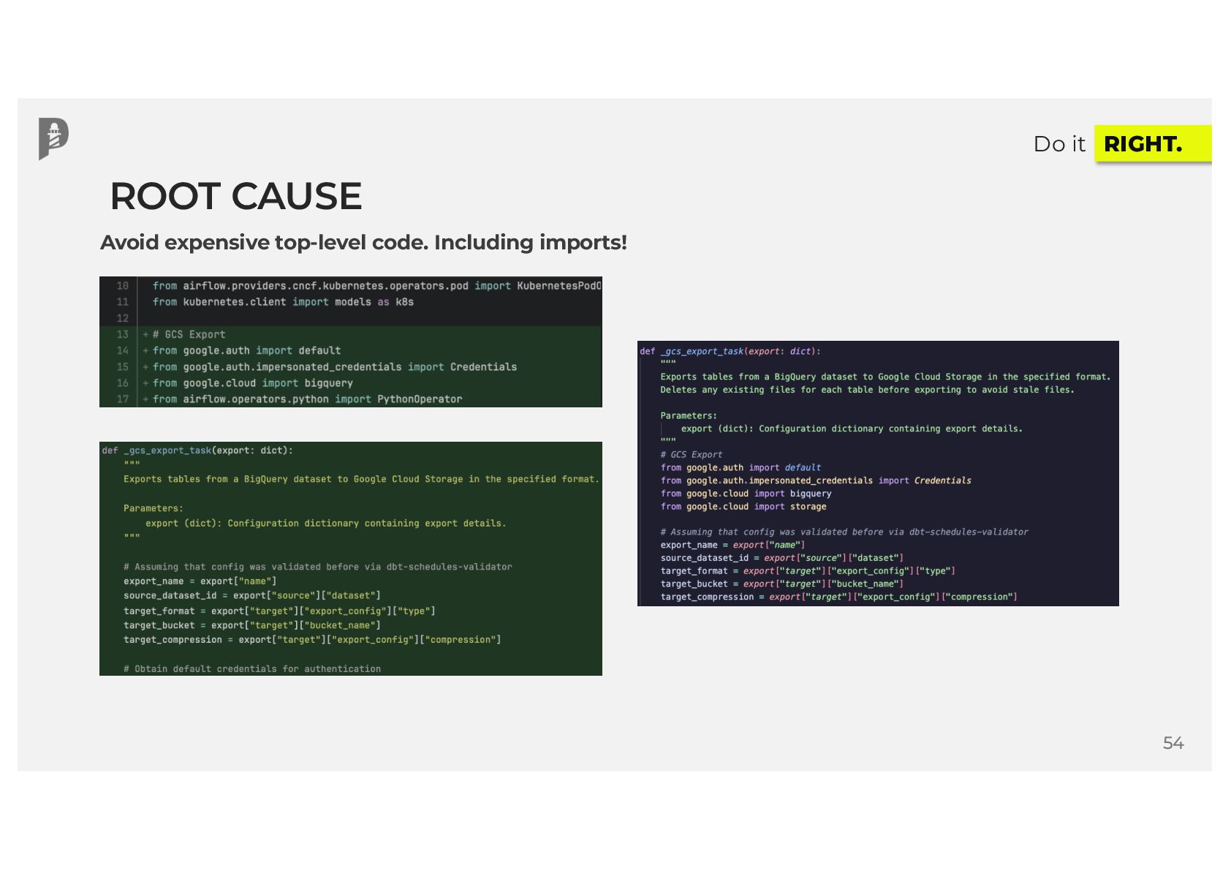
Task: Select the dark navy code screenshot
Action: (878, 473)
